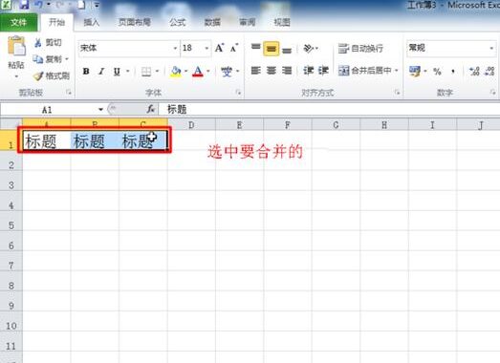Image resolution: width=500 pixels, height=363 pixels.
Task: Select the 格式刷 format painter
Action: pyautogui.click(x=52, y=75)
